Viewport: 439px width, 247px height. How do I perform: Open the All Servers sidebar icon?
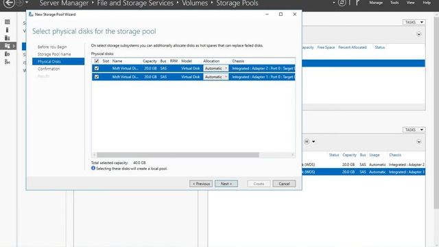click(x=8, y=38)
